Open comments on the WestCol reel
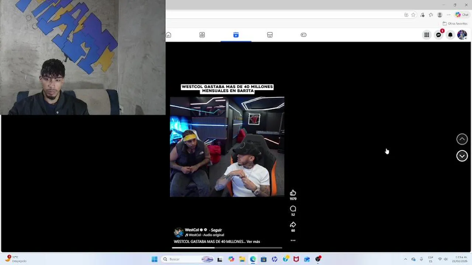Viewport: 472px width, 265px height. (x=293, y=209)
